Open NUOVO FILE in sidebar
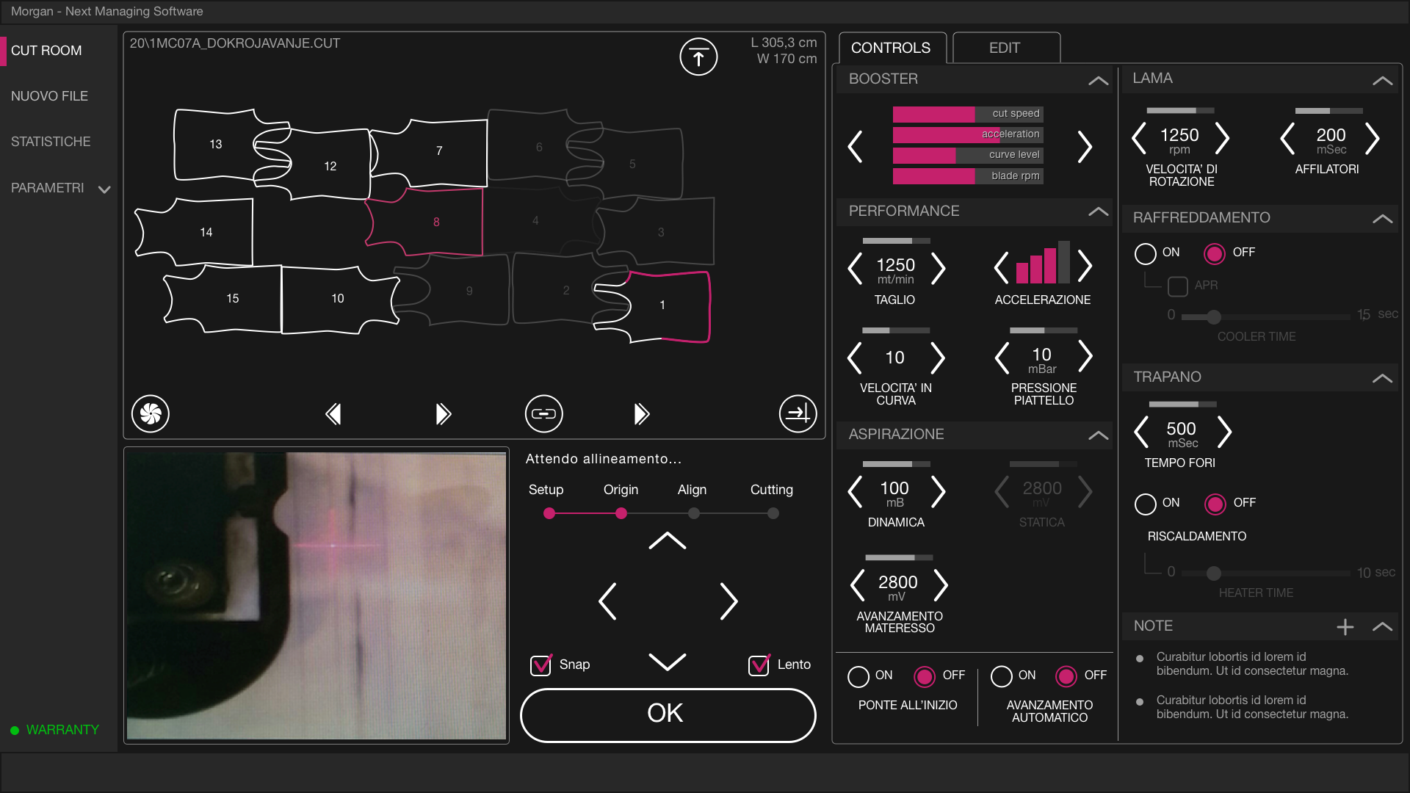The width and height of the screenshot is (1410, 793). coord(49,96)
